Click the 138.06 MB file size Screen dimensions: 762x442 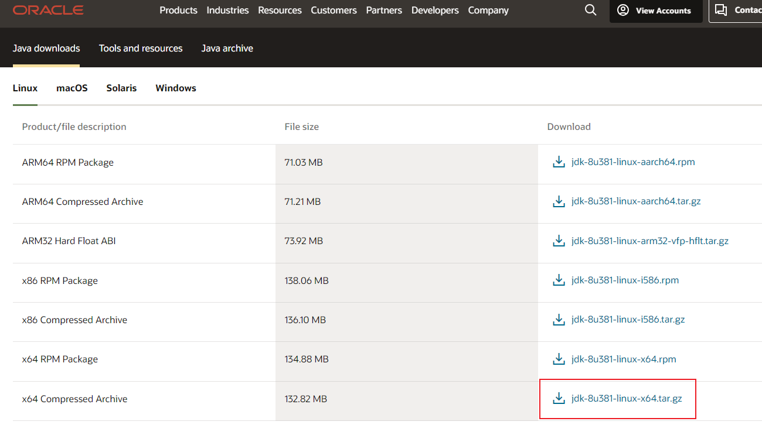click(307, 280)
